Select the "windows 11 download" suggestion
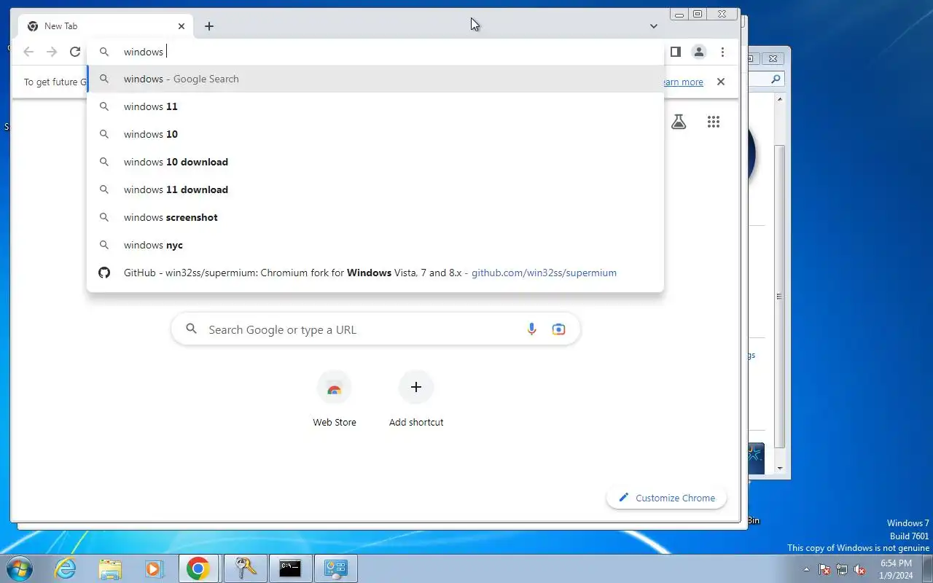The height and width of the screenshot is (583, 933). point(375,189)
